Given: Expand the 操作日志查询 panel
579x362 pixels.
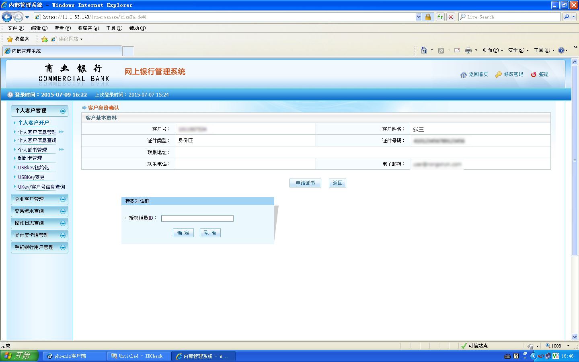Looking at the screenshot, I should pos(63,224).
